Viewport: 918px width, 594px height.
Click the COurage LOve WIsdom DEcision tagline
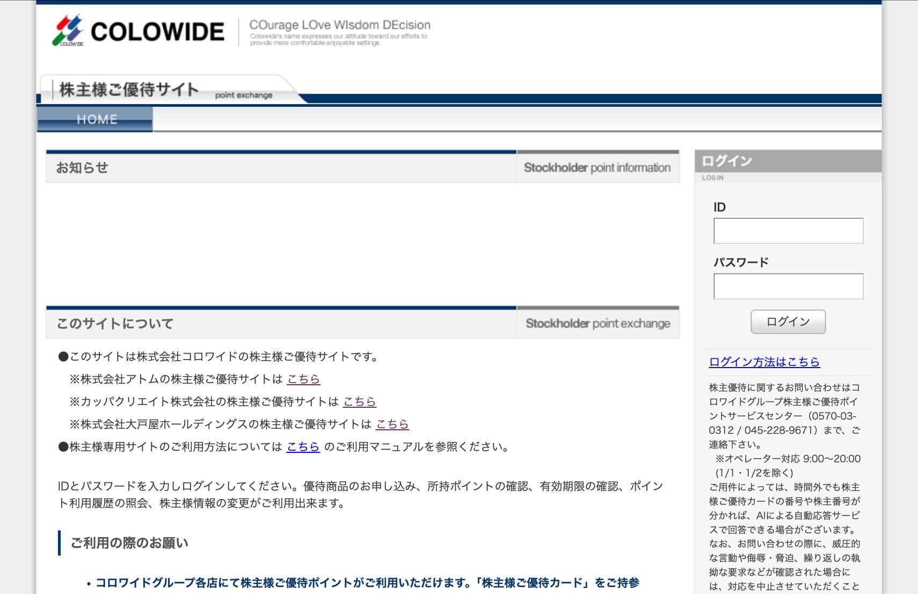pyautogui.click(x=340, y=25)
